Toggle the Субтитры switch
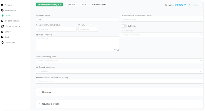Viewport: 205px width, 111px height. pos(124,26)
